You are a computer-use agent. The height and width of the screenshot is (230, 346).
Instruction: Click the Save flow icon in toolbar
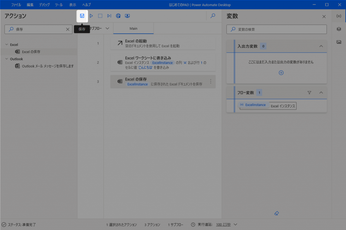tap(82, 16)
